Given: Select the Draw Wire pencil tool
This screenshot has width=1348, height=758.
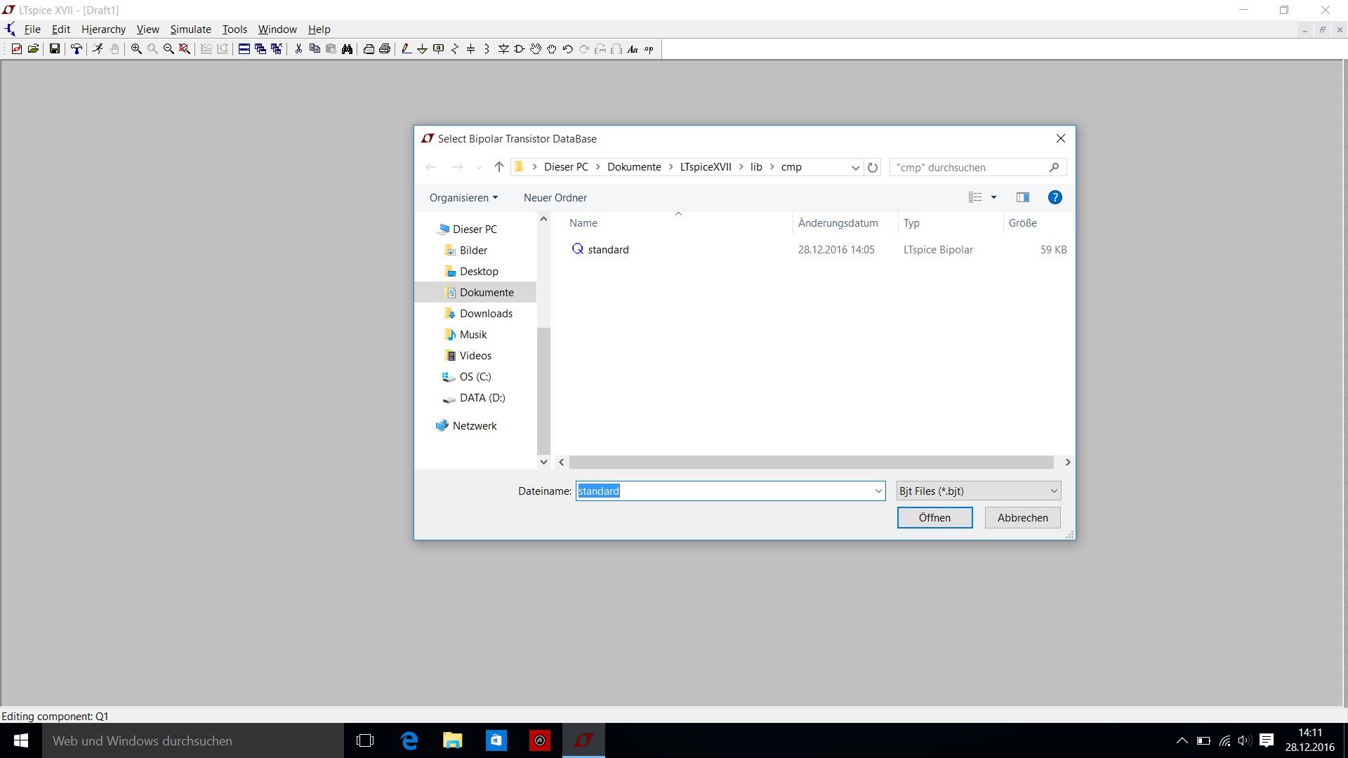Looking at the screenshot, I should 406,49.
